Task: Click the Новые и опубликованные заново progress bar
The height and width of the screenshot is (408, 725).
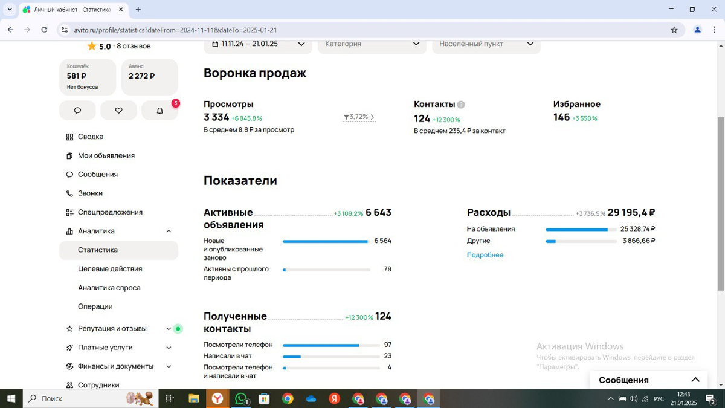Action: click(x=327, y=241)
